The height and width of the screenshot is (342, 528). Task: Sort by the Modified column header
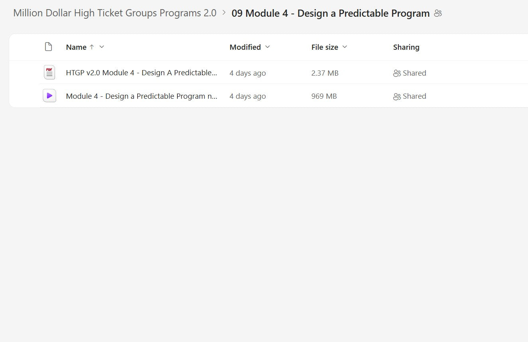click(x=245, y=47)
